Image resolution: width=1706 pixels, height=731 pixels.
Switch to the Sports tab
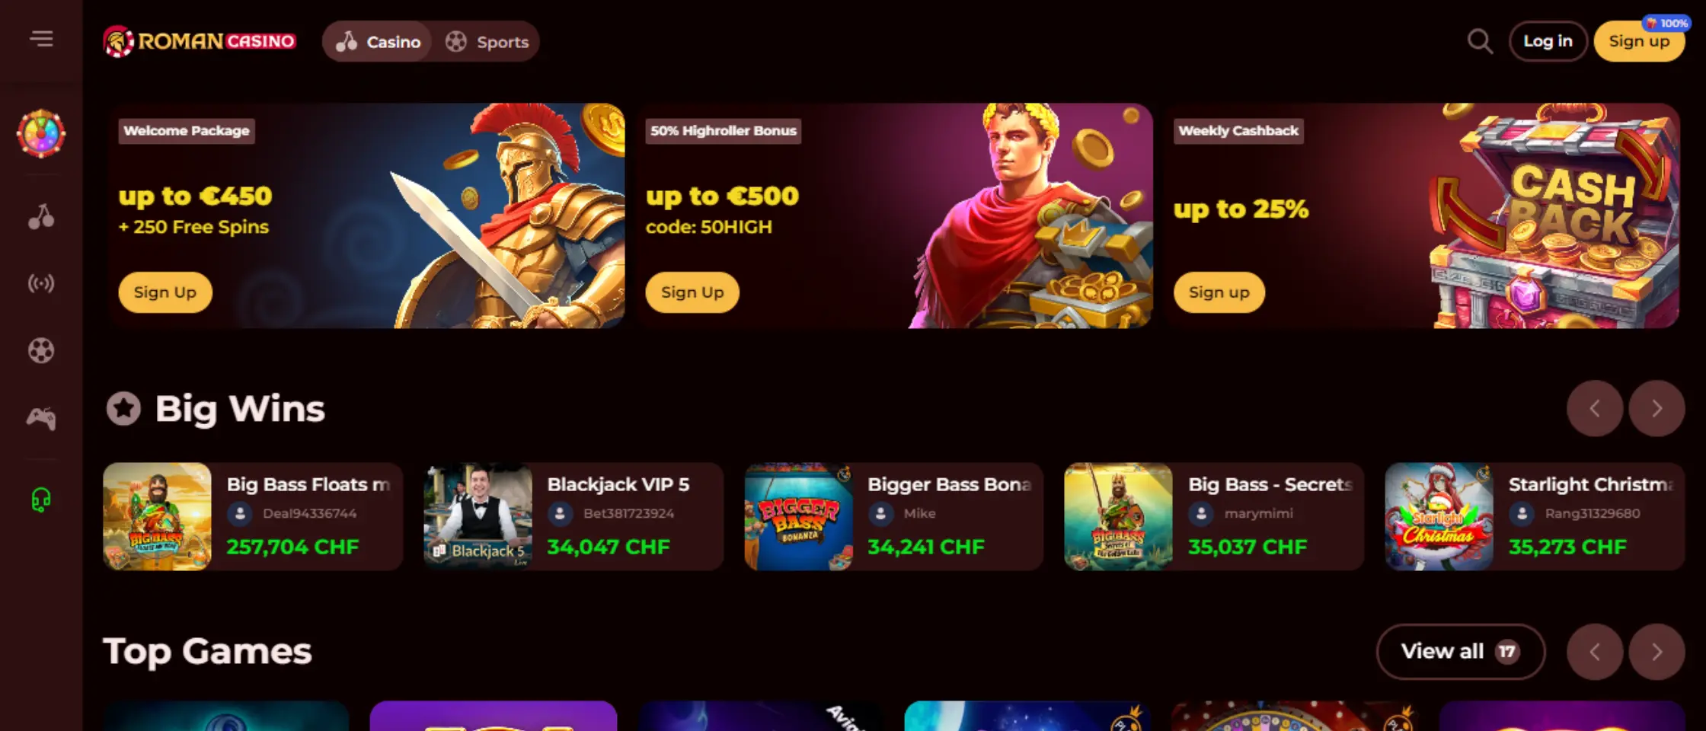coord(487,42)
